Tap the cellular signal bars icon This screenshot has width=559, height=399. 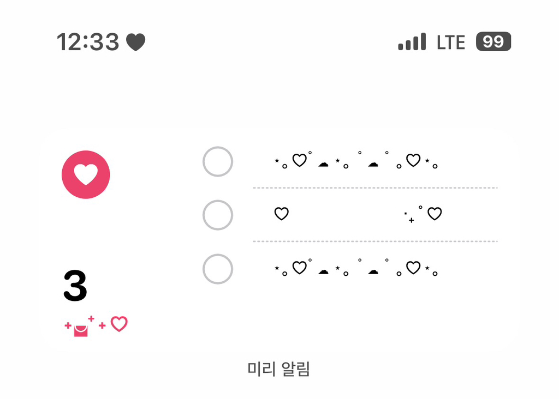click(412, 42)
